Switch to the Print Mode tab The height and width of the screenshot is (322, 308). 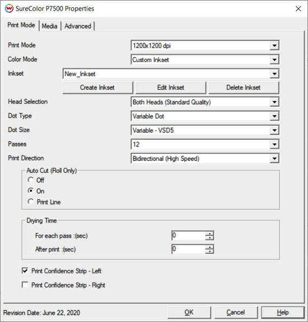pyautogui.click(x=21, y=25)
